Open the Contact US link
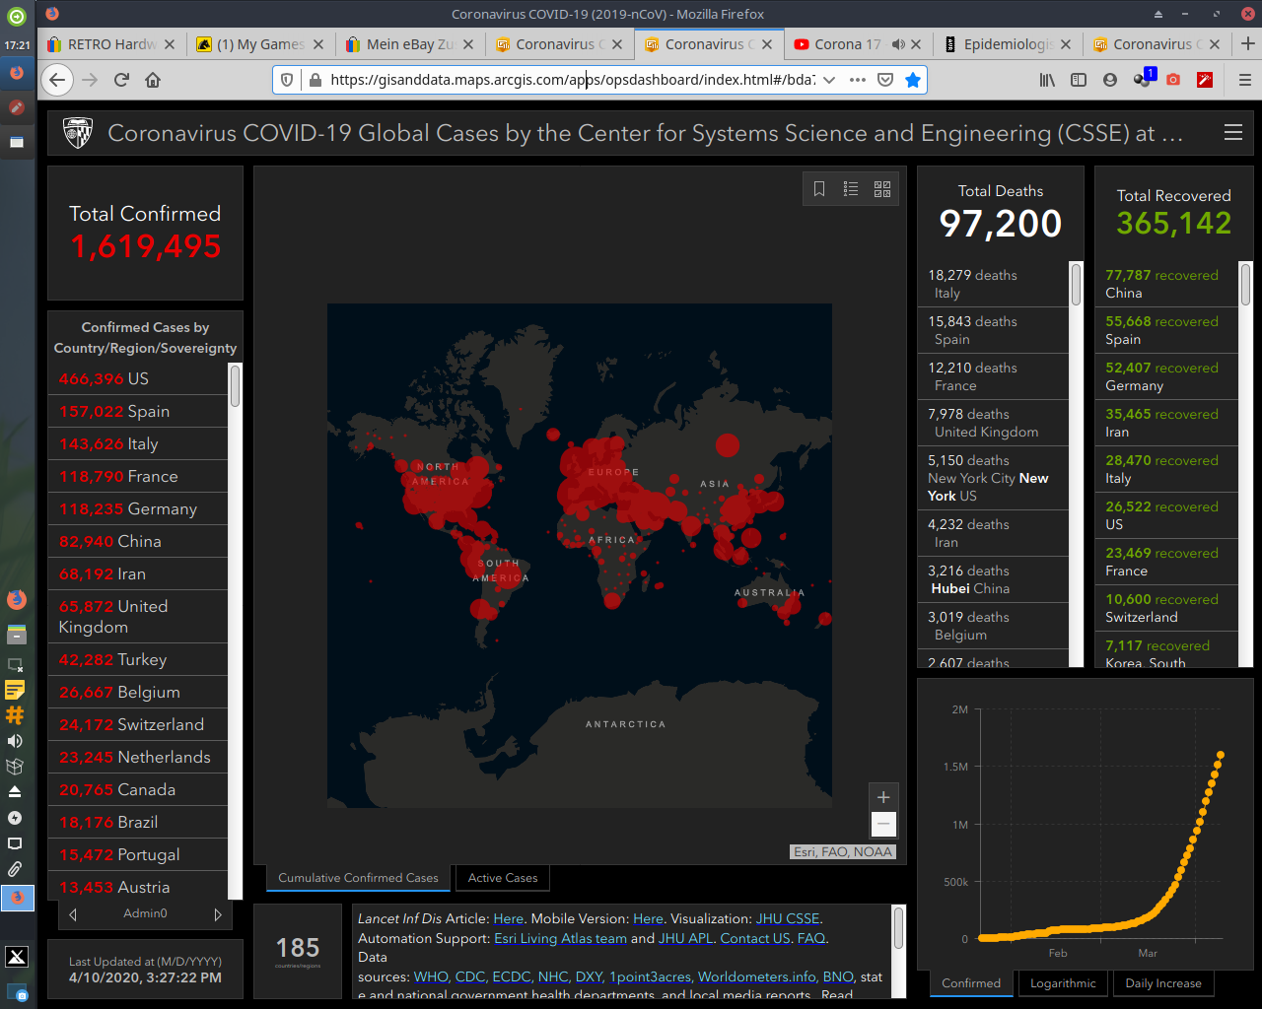This screenshot has height=1009, width=1262. [x=755, y=938]
